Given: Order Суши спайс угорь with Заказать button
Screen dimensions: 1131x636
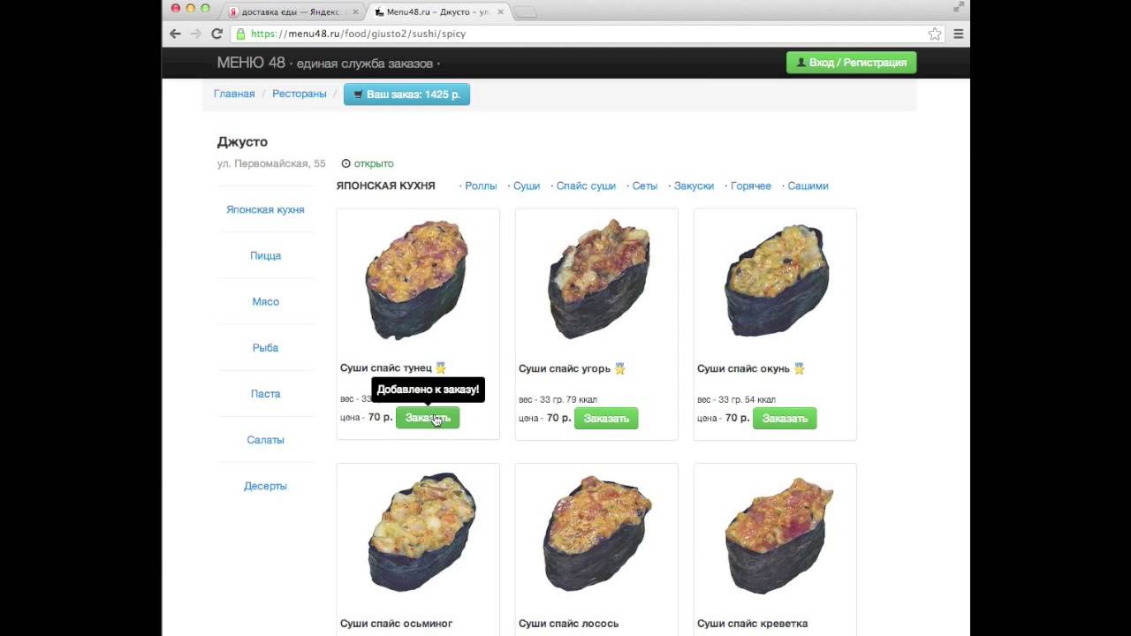Looking at the screenshot, I should click(x=606, y=418).
